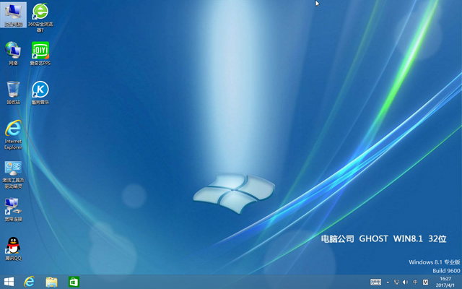The height and width of the screenshot is (289, 462).
Task: Select the This PC desktop icon
Action: (x=14, y=12)
